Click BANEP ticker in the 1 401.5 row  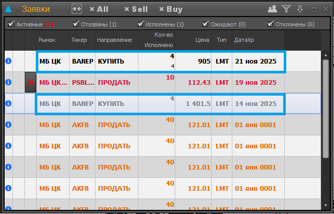click(x=82, y=103)
